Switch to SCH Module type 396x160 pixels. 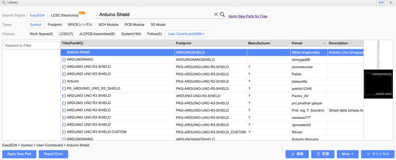109,25
